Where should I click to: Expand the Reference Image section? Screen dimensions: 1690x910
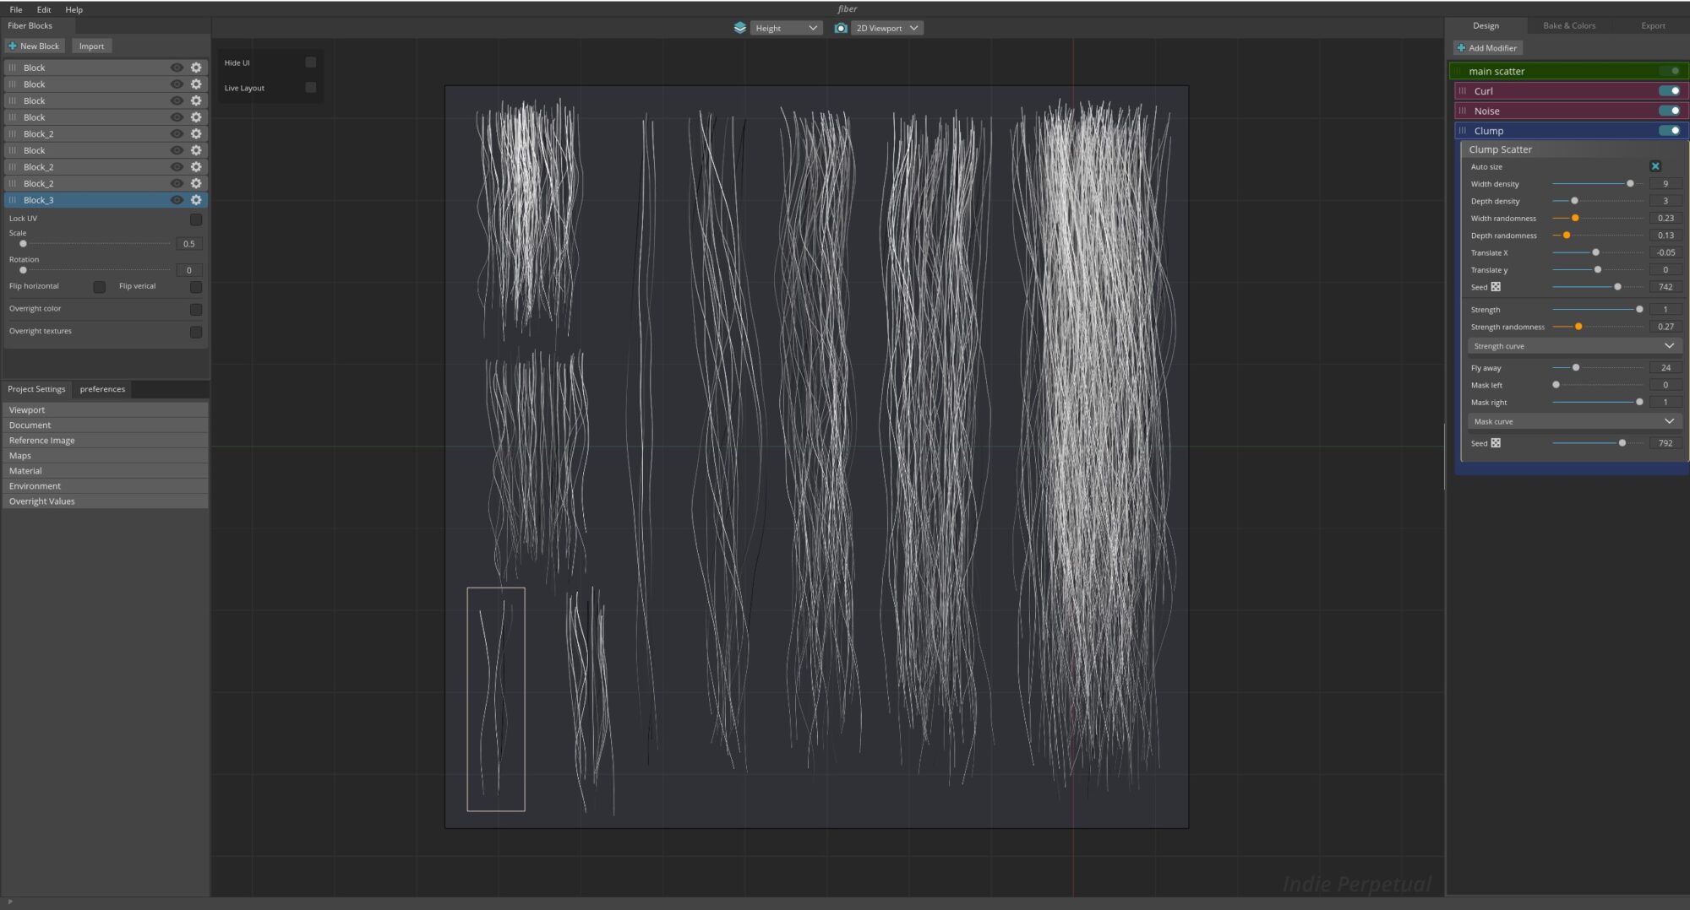click(106, 441)
